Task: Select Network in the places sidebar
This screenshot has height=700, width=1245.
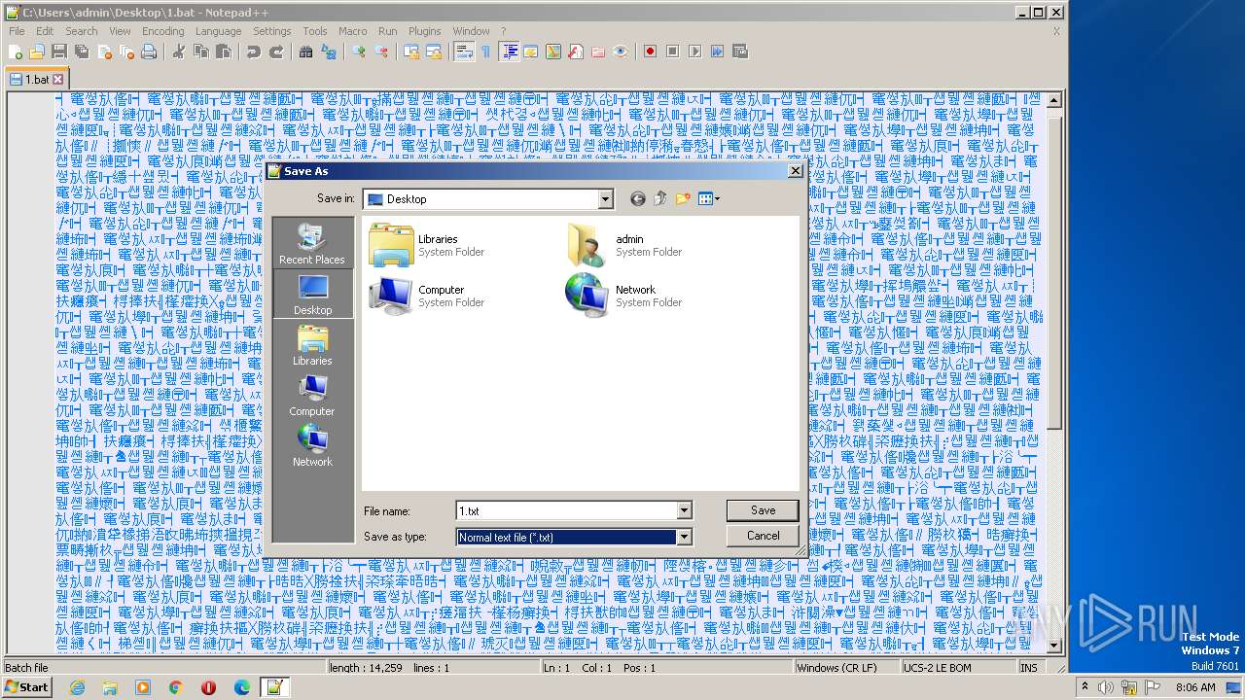Action: [x=312, y=445]
